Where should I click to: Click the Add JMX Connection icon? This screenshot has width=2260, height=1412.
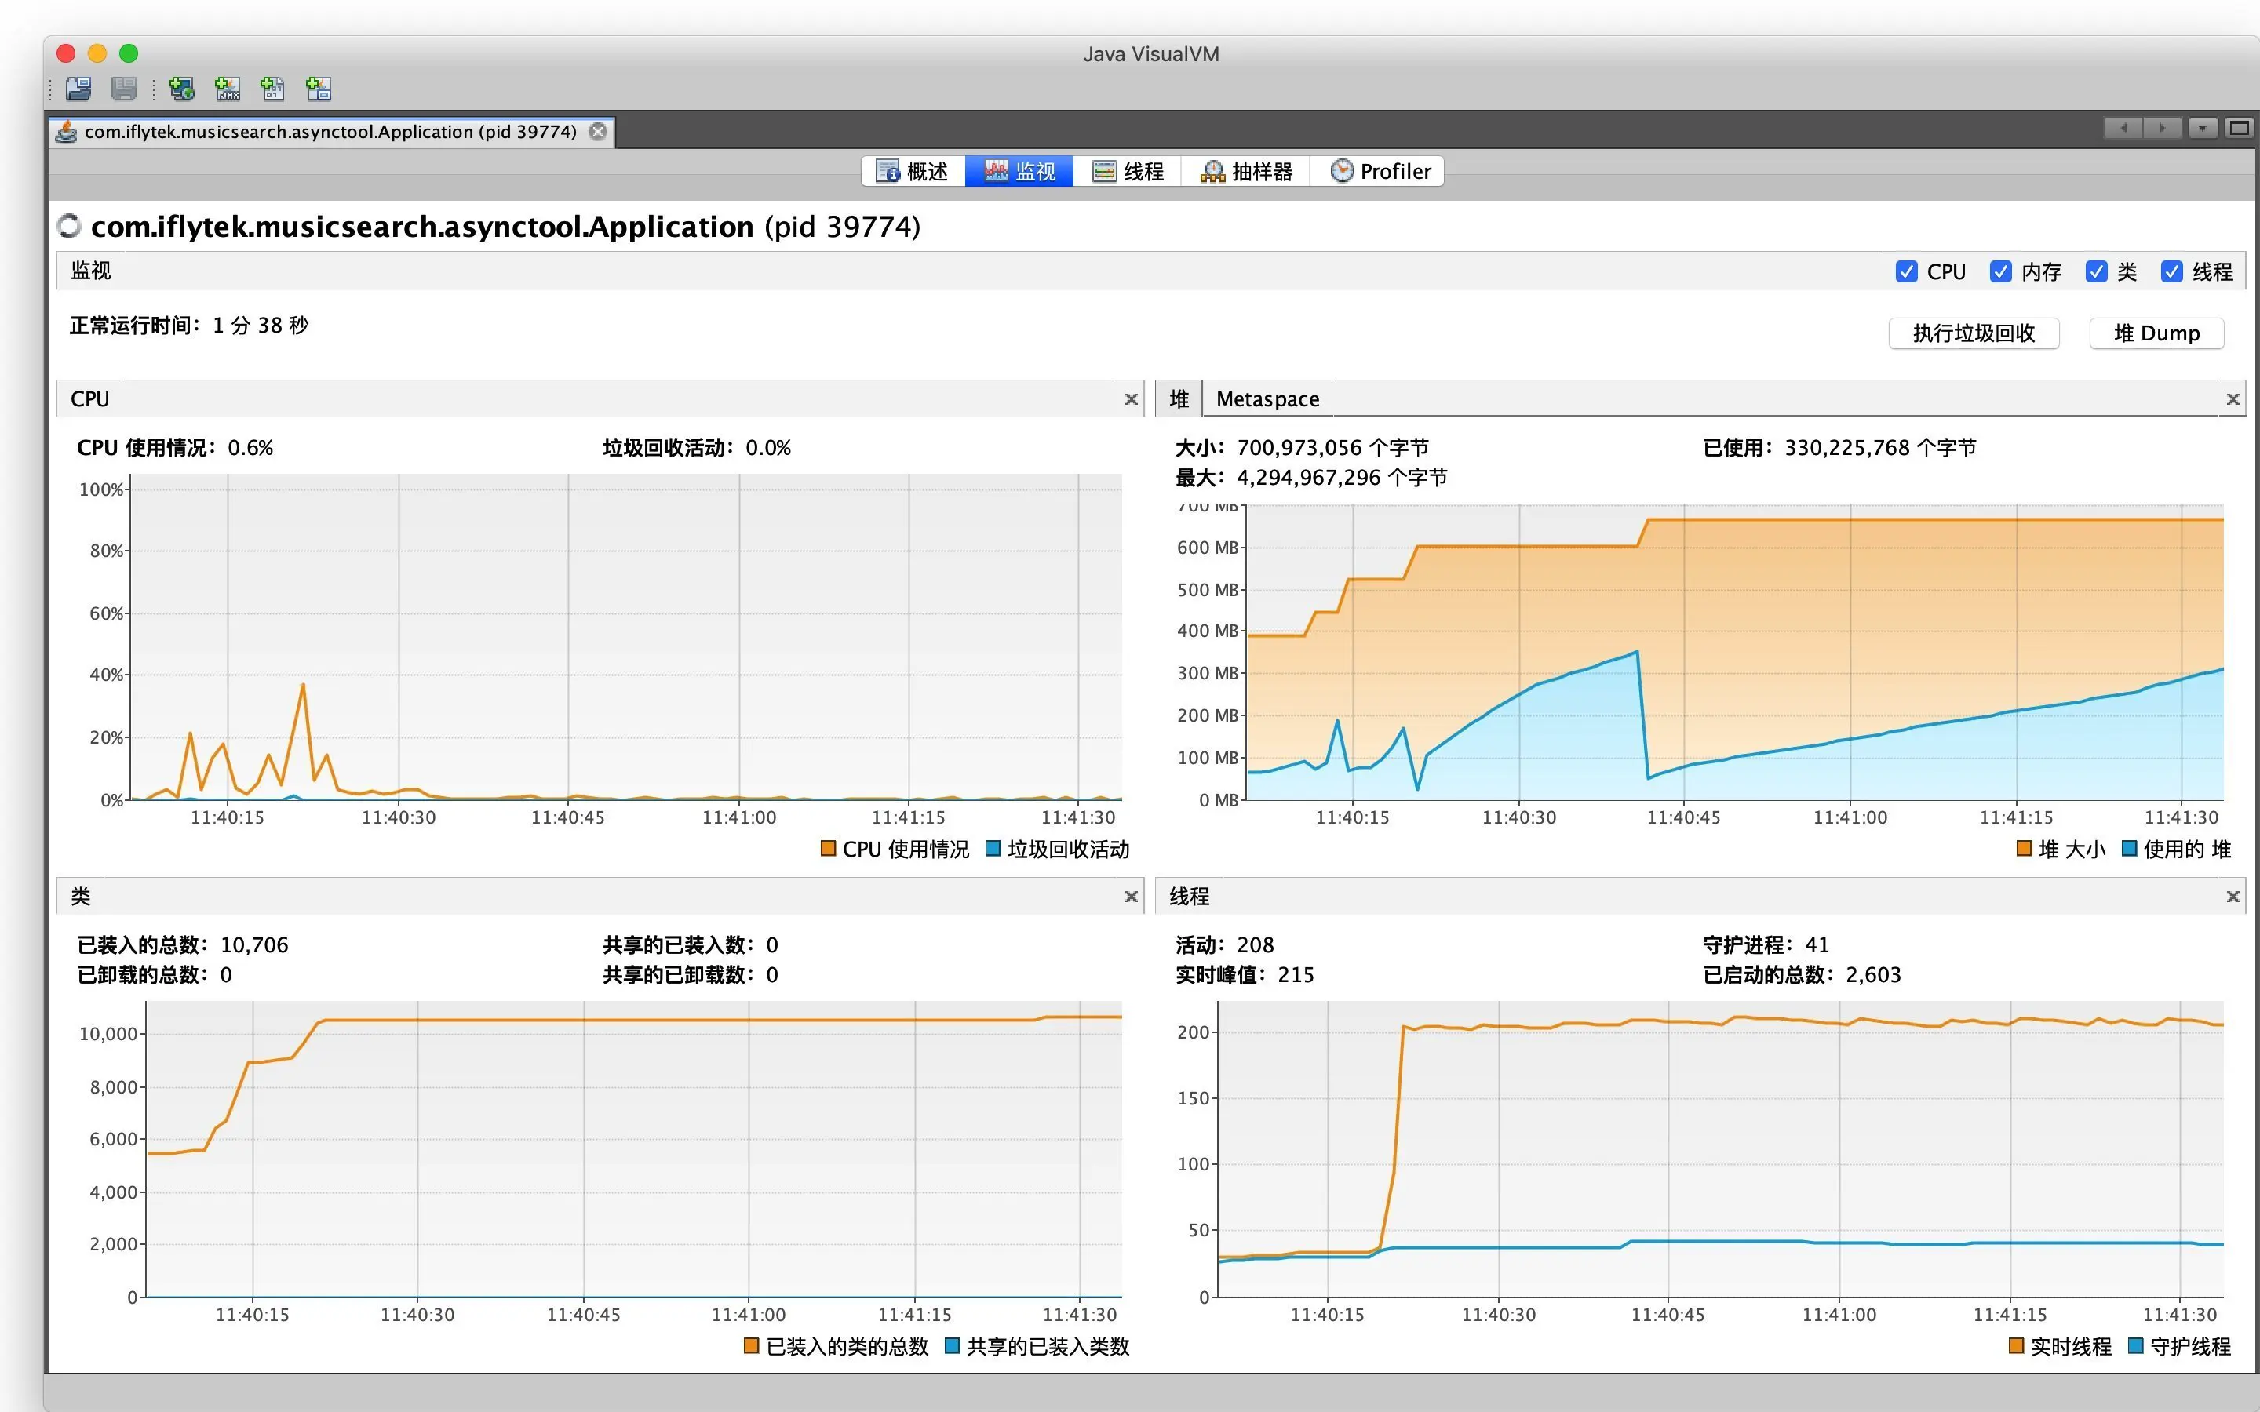tap(227, 89)
